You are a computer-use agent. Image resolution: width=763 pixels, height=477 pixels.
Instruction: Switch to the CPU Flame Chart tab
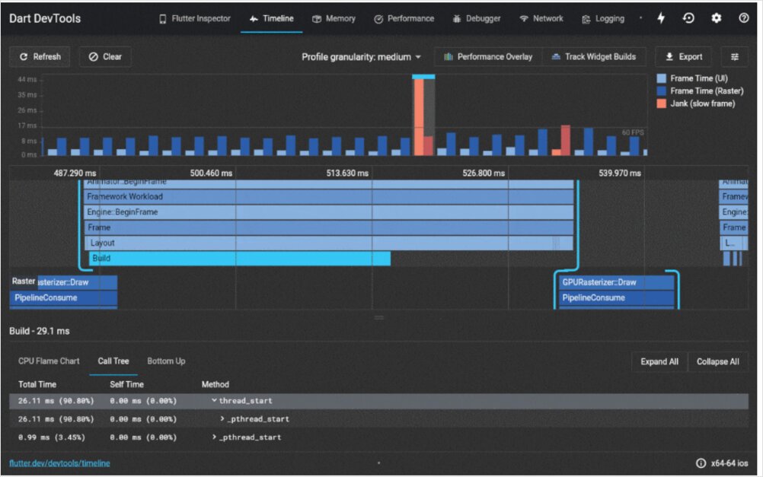point(48,361)
